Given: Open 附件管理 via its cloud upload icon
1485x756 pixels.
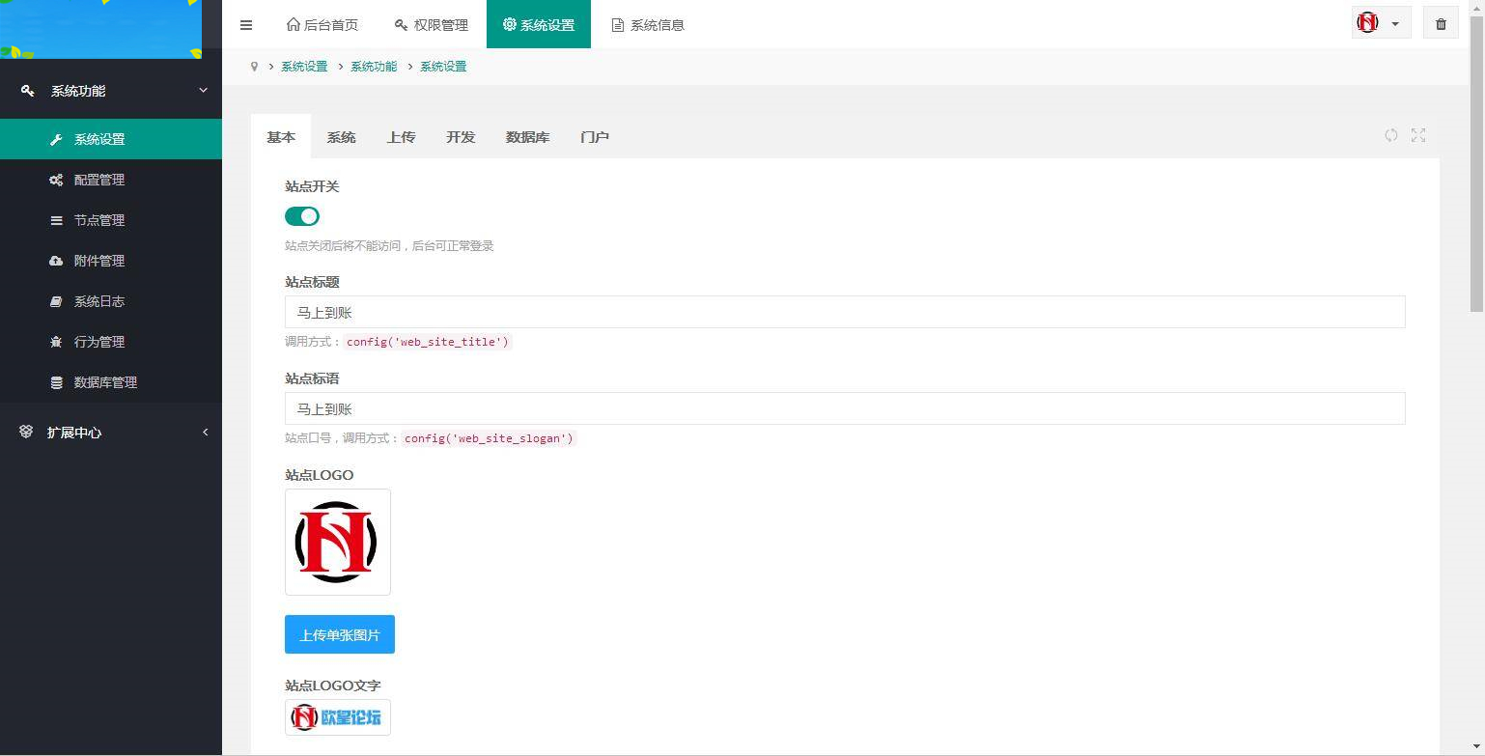Looking at the screenshot, I should click(x=57, y=261).
